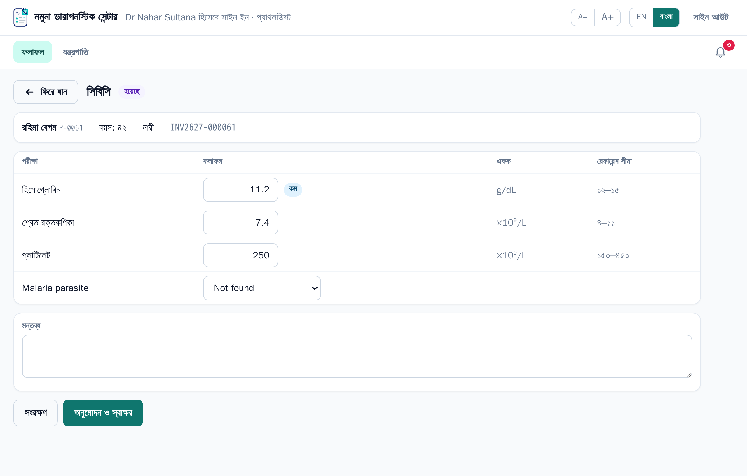Screen dimensions: 747x476
Task: Click reference range ১৫০–৪৫০
Action: 613,256
